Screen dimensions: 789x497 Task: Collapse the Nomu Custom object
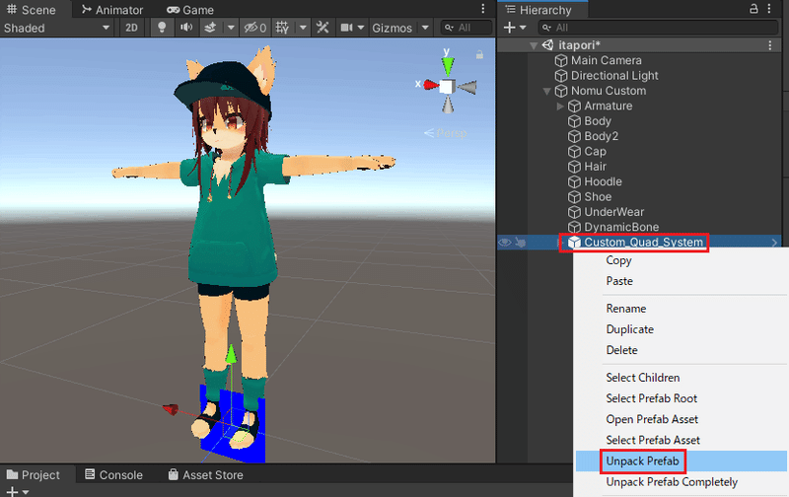pyautogui.click(x=547, y=92)
